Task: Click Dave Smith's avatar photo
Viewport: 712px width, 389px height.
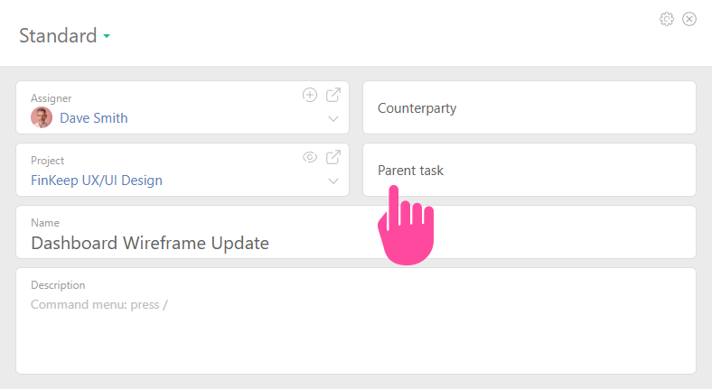Action: click(x=42, y=117)
